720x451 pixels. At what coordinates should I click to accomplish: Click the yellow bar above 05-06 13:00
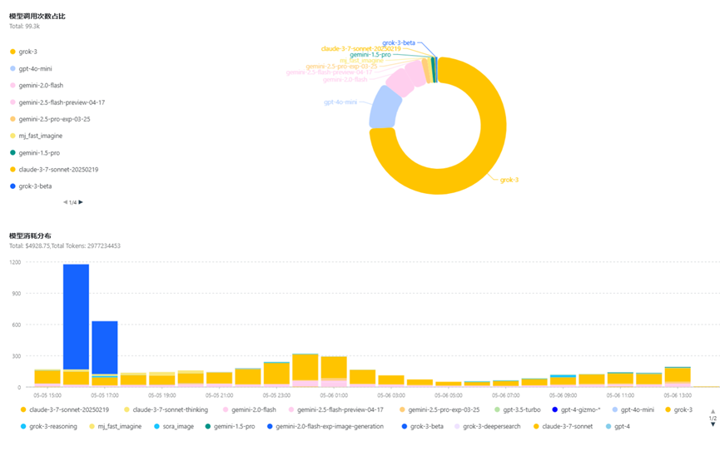click(x=678, y=374)
